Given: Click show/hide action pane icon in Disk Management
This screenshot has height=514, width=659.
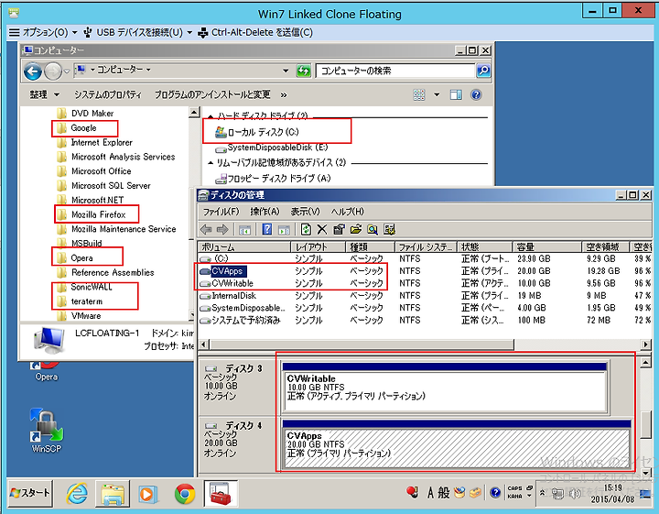Looking at the screenshot, I should coord(285,230).
